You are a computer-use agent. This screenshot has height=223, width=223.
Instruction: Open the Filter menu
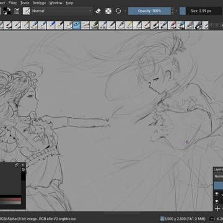click(12, 3)
